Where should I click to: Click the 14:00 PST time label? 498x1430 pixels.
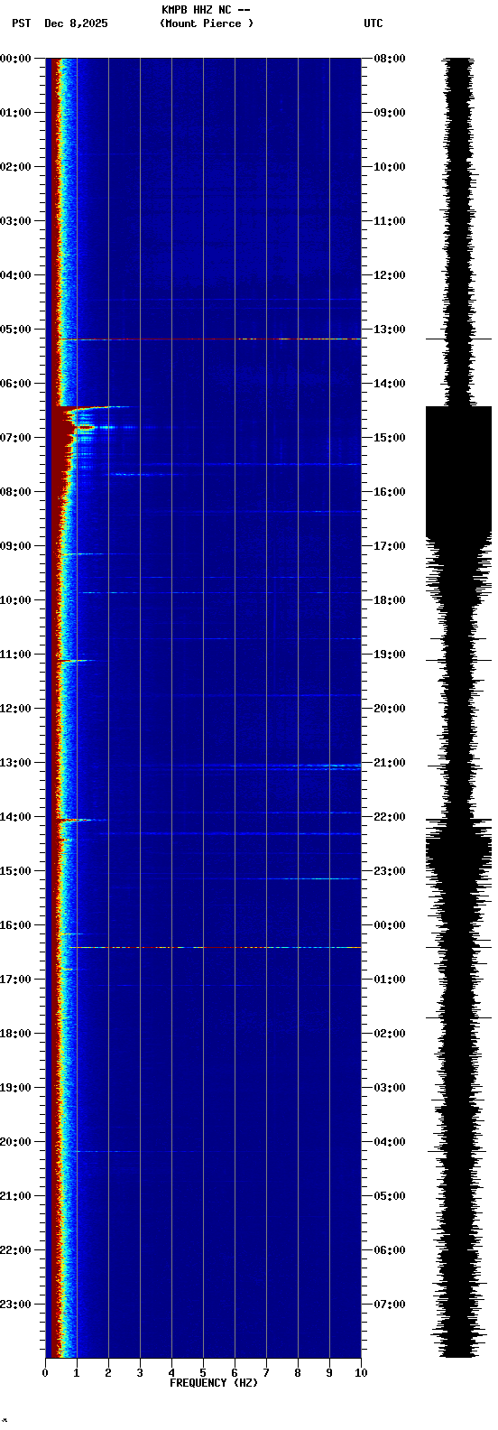[x=15, y=817]
